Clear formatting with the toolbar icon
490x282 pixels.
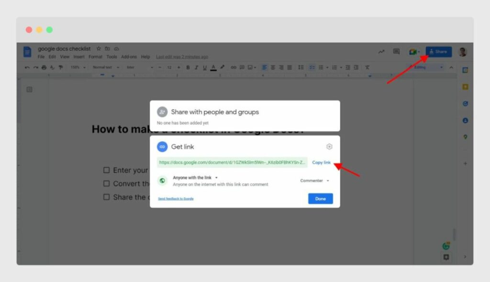pyautogui.click(x=367, y=67)
